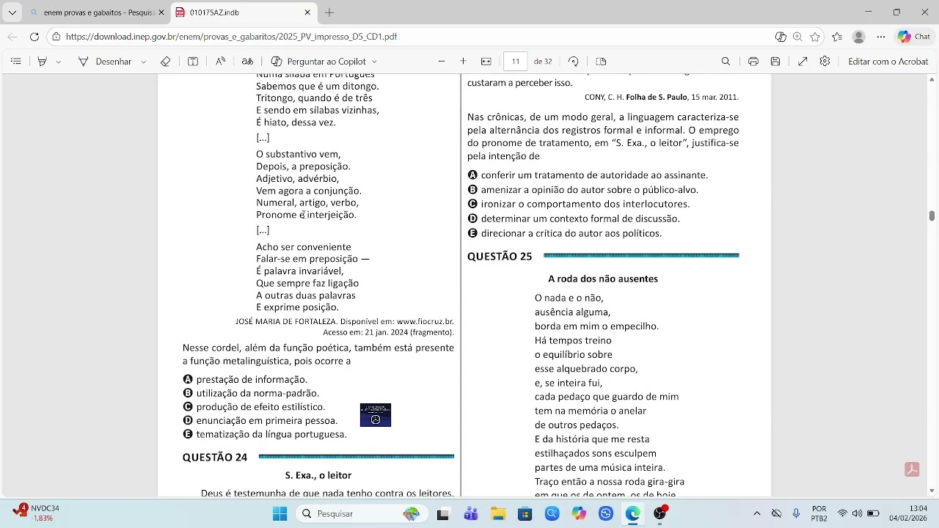Select the highlight tool in PDF toolbar

42,62
